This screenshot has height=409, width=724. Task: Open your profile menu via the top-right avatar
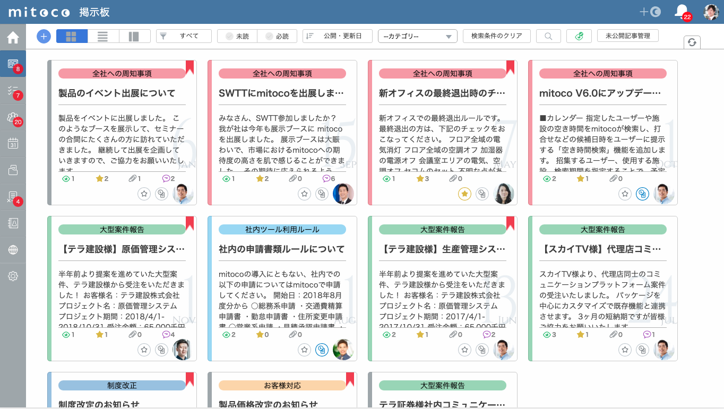[711, 12]
